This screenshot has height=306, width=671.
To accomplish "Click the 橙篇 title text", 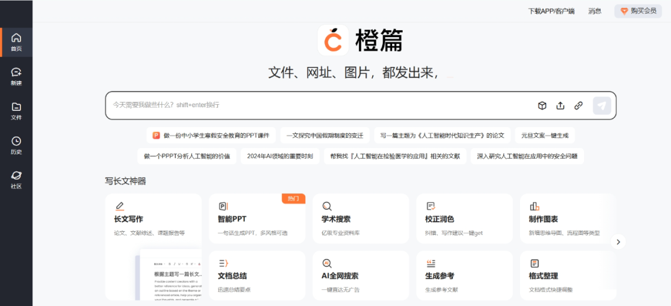I will click(379, 40).
